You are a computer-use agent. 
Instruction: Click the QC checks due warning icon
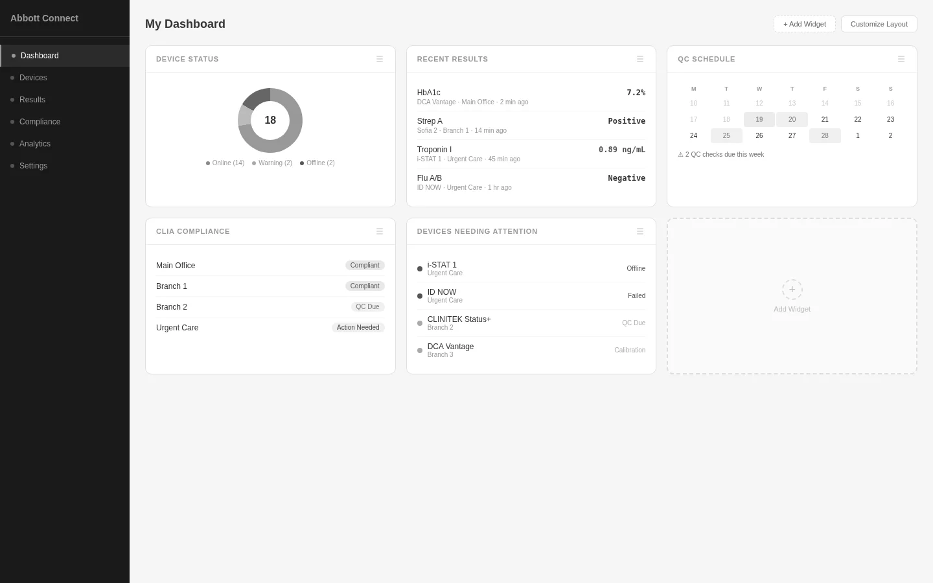[x=680, y=154]
